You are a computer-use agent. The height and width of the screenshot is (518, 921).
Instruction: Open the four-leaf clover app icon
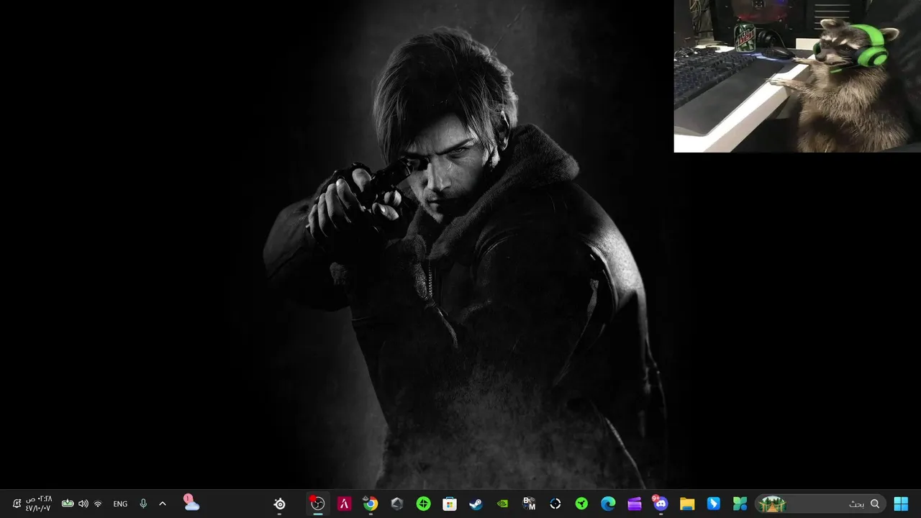pos(740,504)
